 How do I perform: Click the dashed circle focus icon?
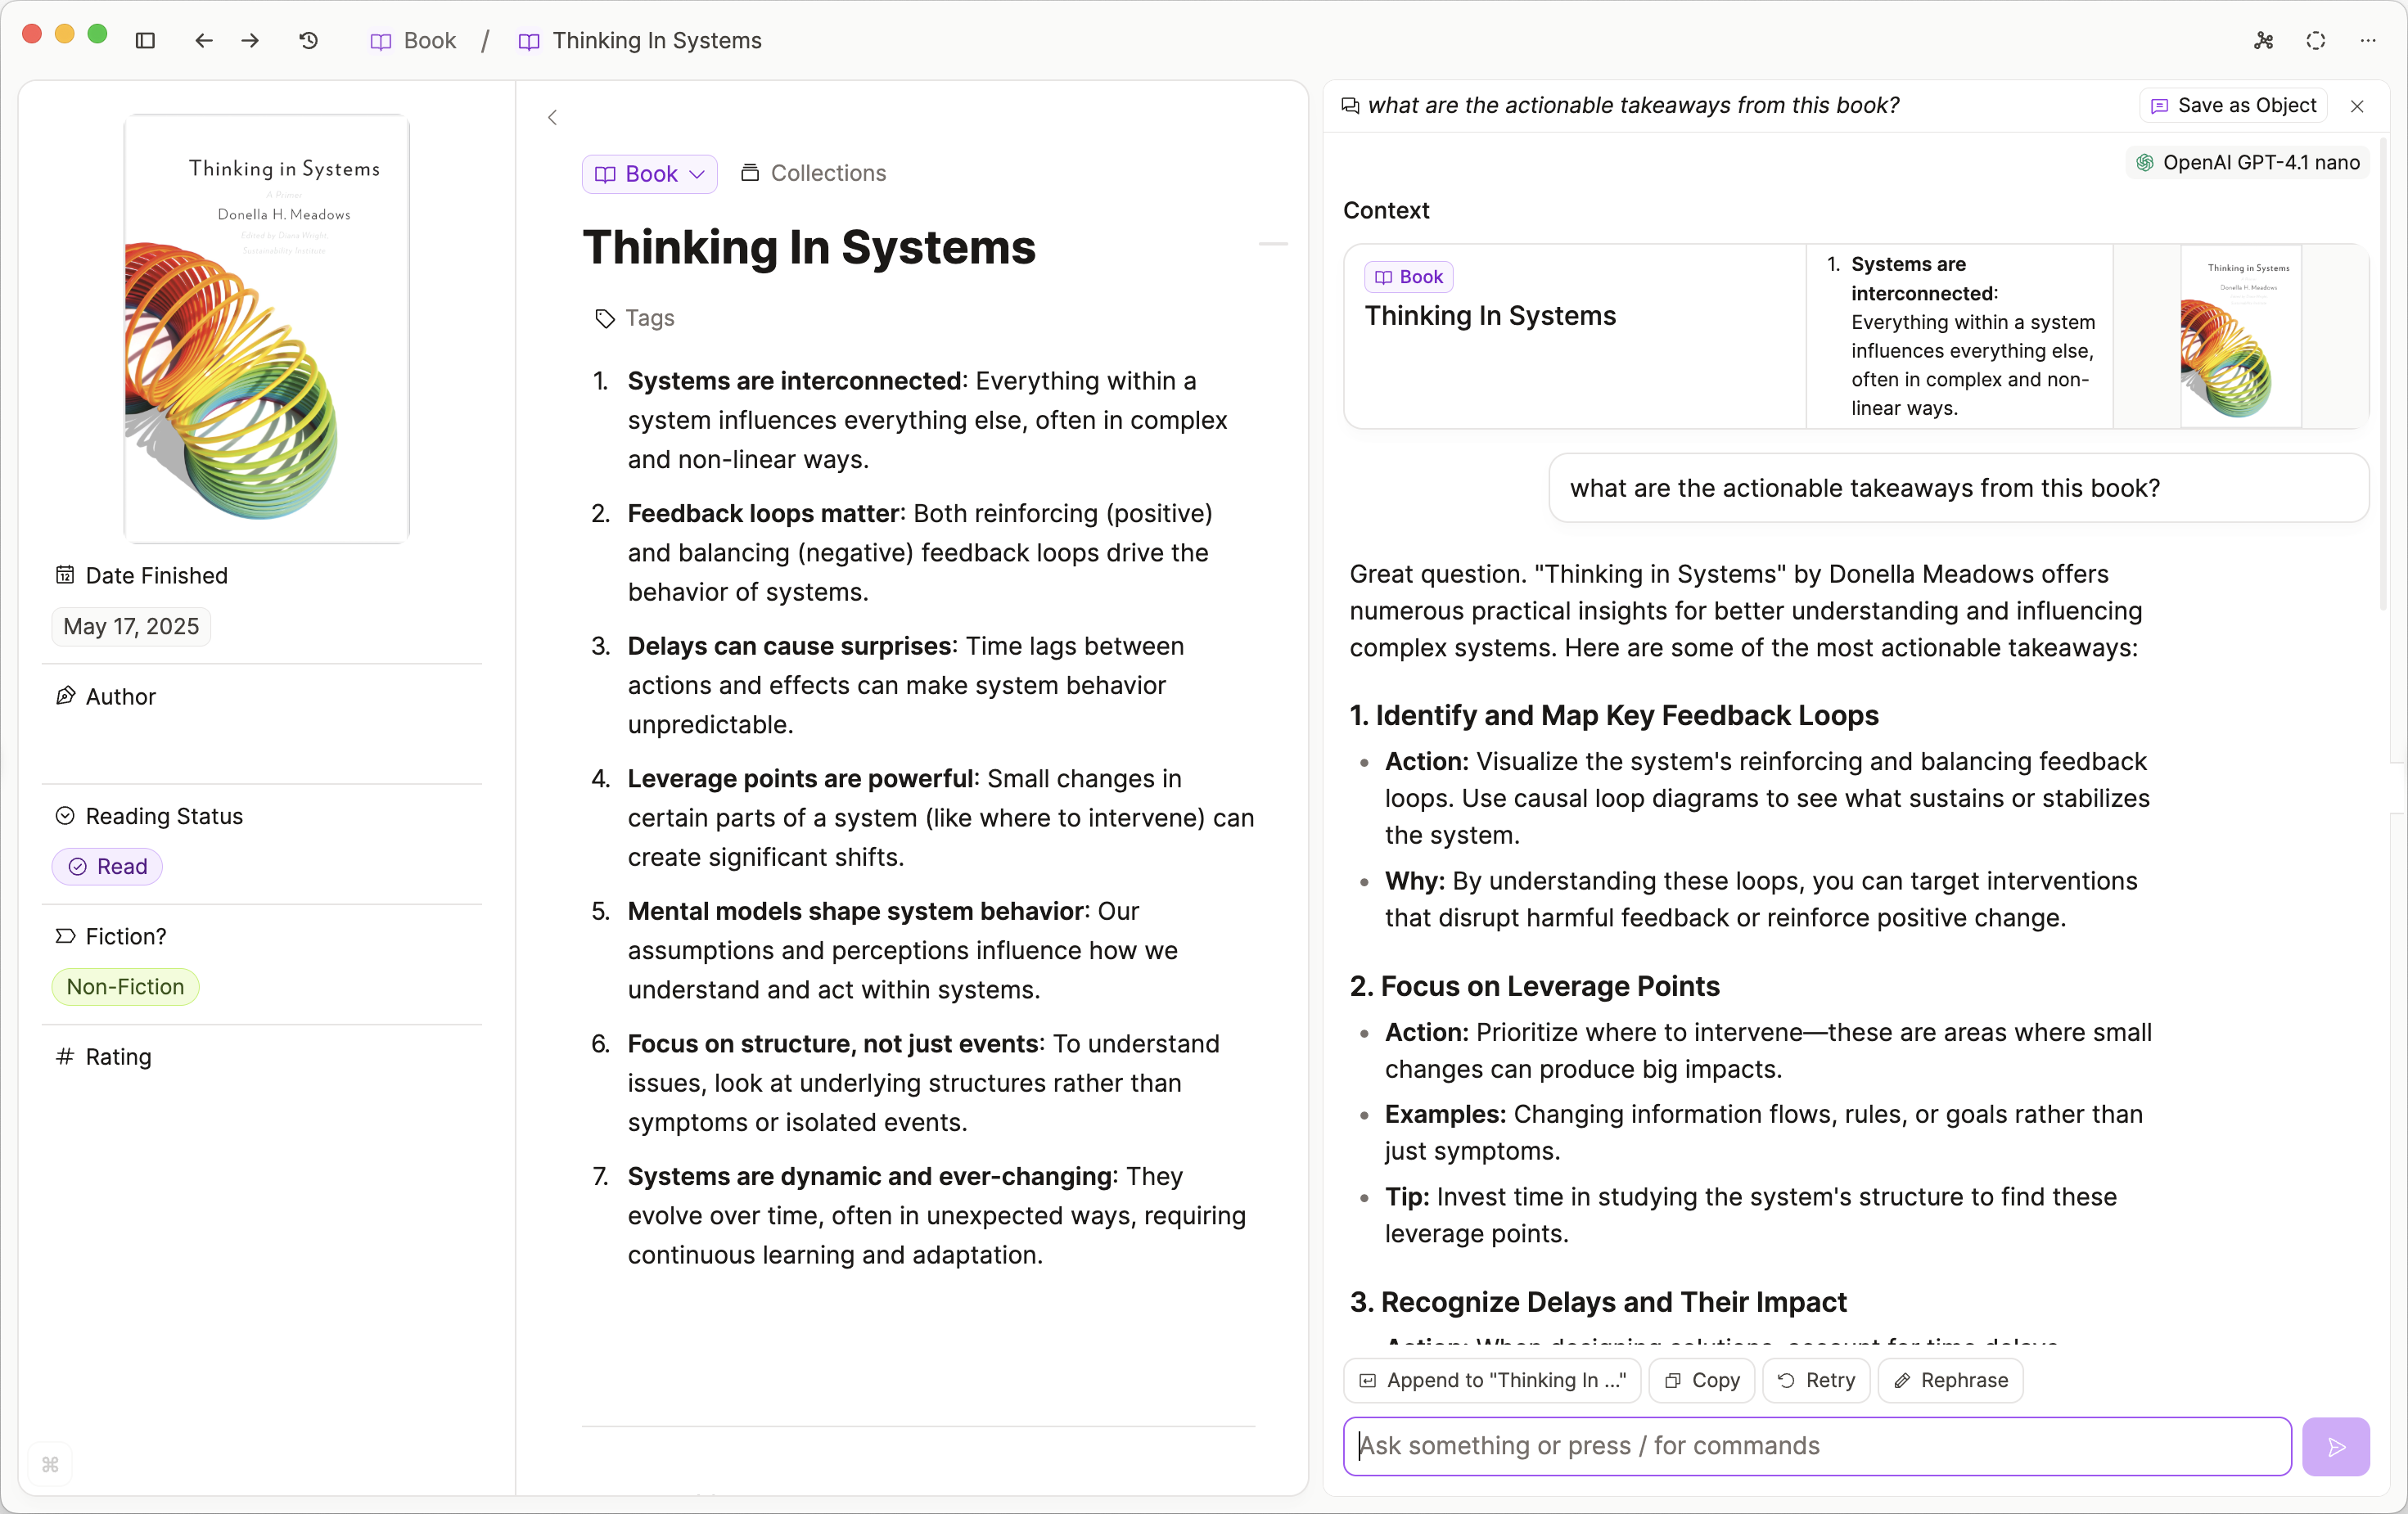[2315, 41]
